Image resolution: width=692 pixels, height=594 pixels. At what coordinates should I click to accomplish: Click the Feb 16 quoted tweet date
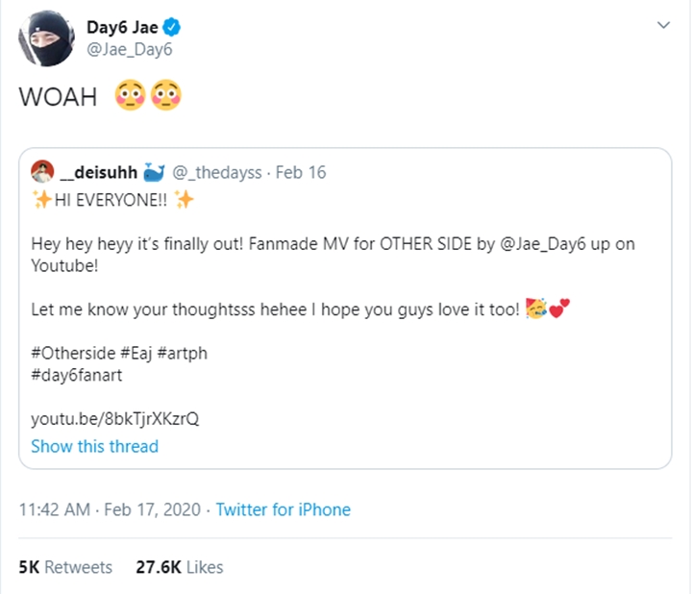click(300, 173)
